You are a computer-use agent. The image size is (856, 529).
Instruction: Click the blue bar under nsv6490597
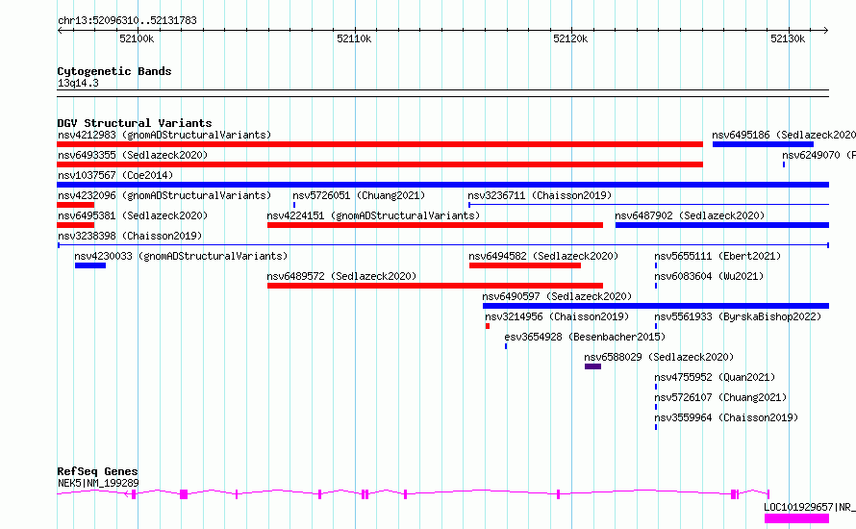pos(656,306)
